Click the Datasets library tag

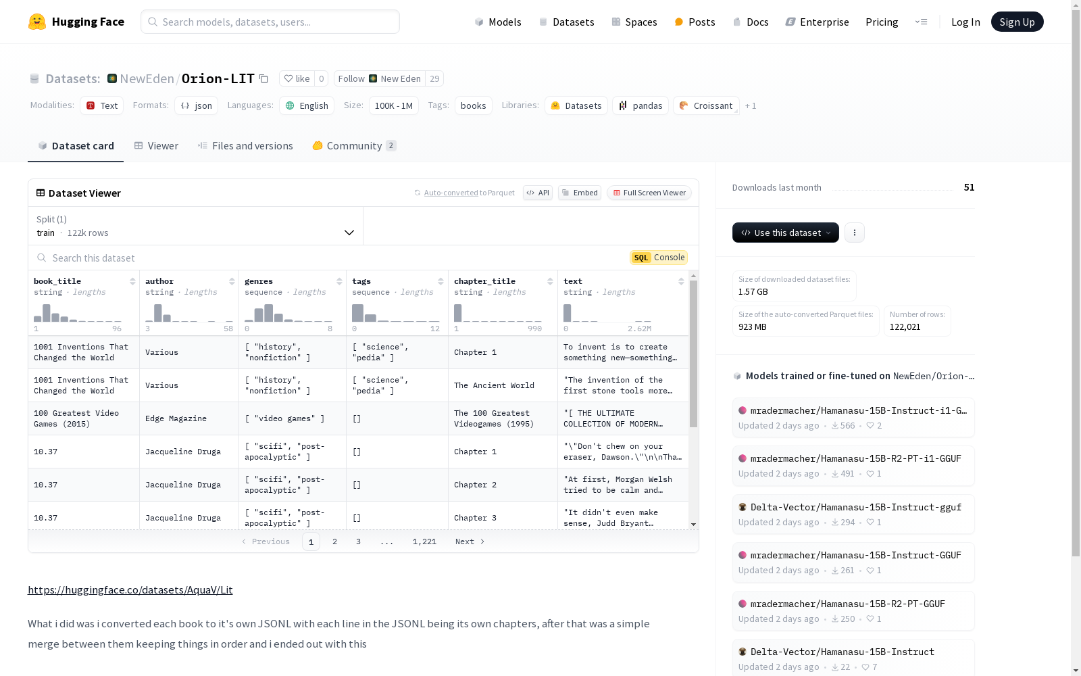coord(576,106)
